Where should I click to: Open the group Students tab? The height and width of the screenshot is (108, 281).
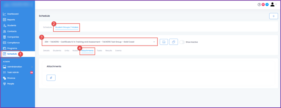(57, 51)
